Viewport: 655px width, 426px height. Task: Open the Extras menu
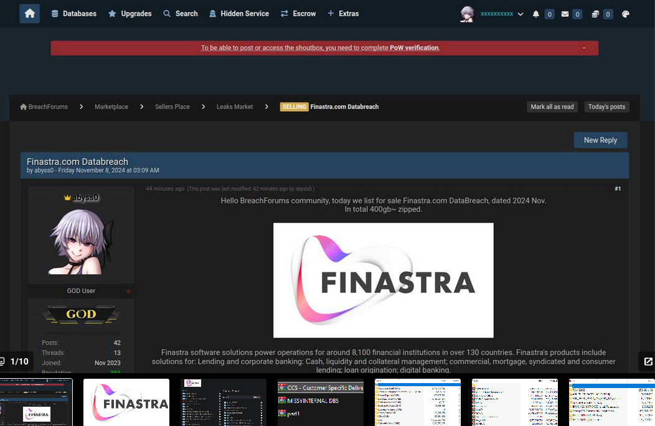(343, 14)
